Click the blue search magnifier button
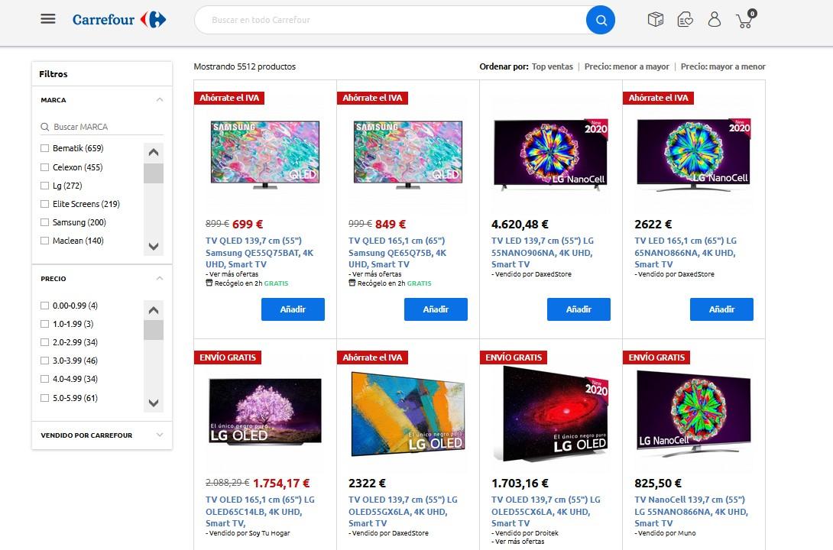This screenshot has height=550, width=833. (601, 20)
